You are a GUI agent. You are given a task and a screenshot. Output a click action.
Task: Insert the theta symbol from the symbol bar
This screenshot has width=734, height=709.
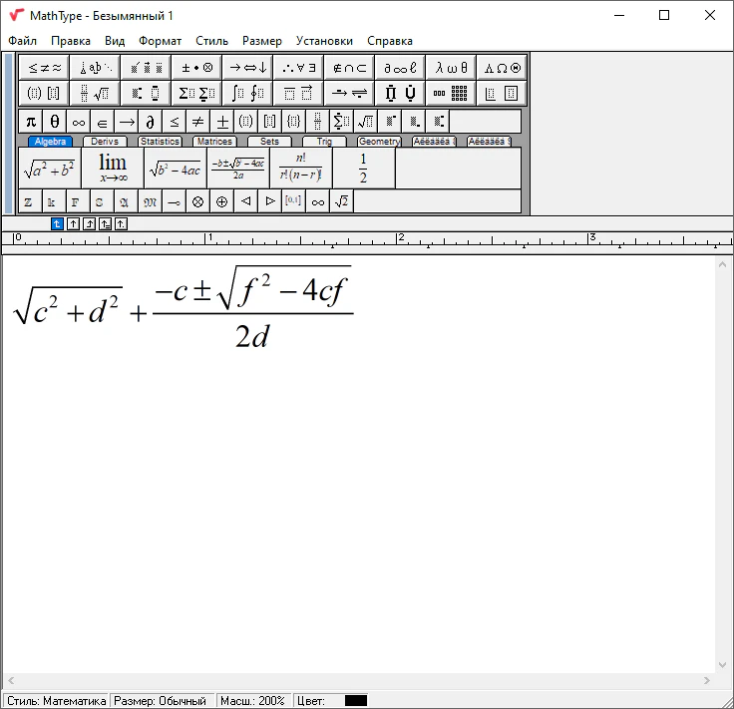click(x=55, y=122)
